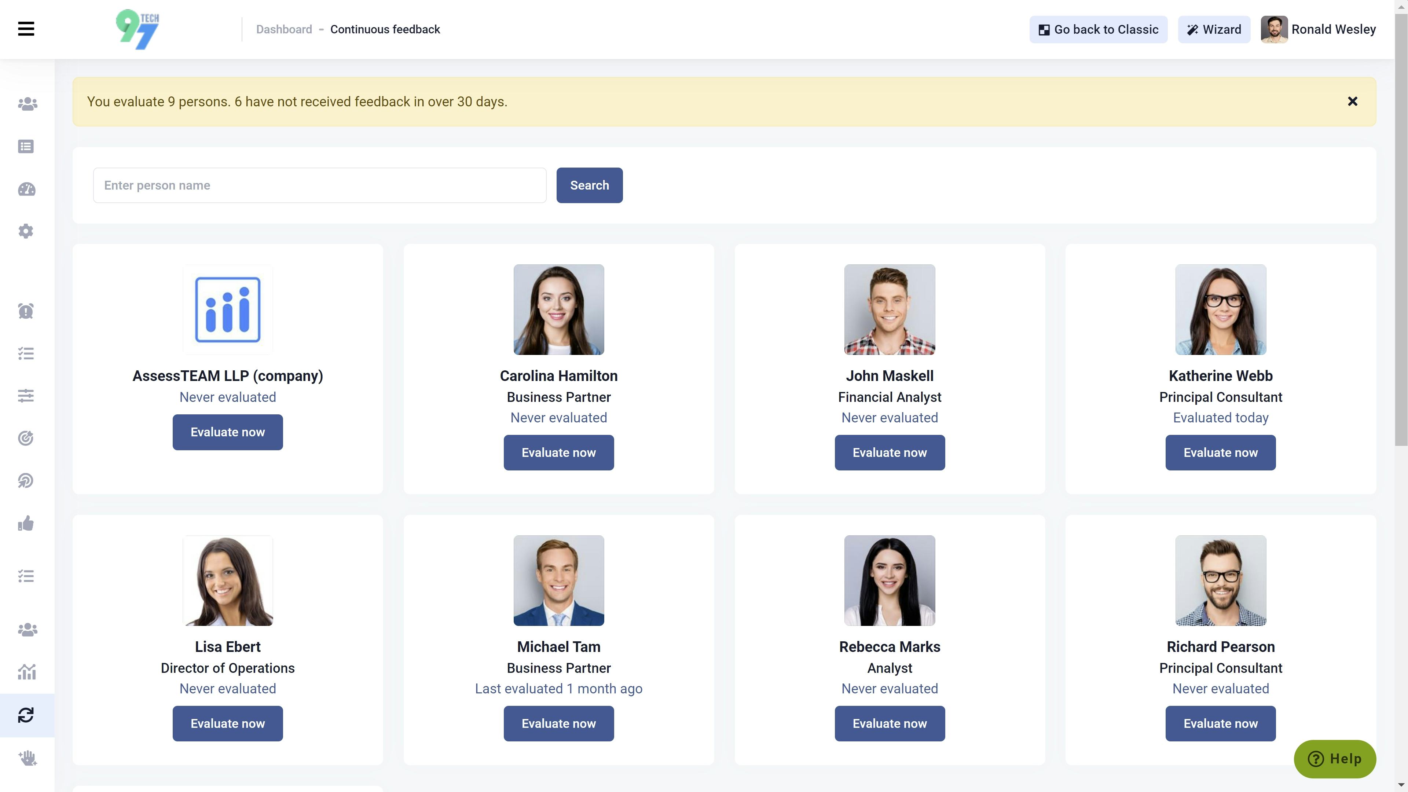Click Michael Tam's profile photo
The height and width of the screenshot is (792, 1408).
[558, 580]
